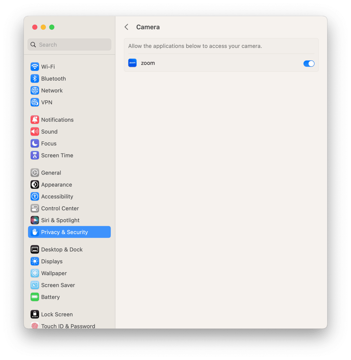The width and height of the screenshot is (351, 360).
Task: Click the Displays sun icon
Action: (35, 261)
